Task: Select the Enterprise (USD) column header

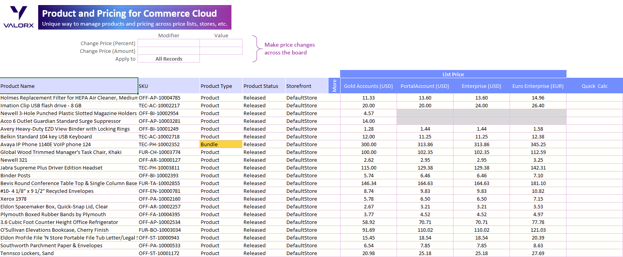Action: 482,86
